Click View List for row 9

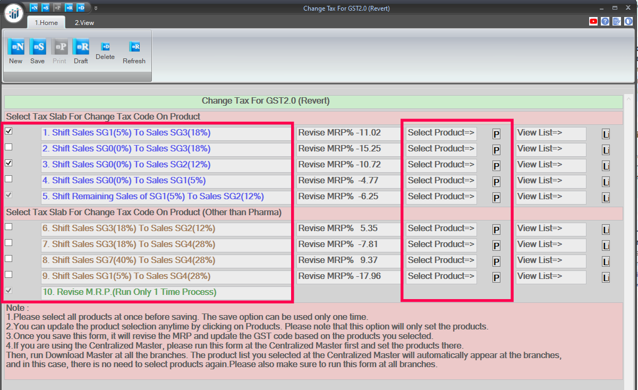[550, 276]
